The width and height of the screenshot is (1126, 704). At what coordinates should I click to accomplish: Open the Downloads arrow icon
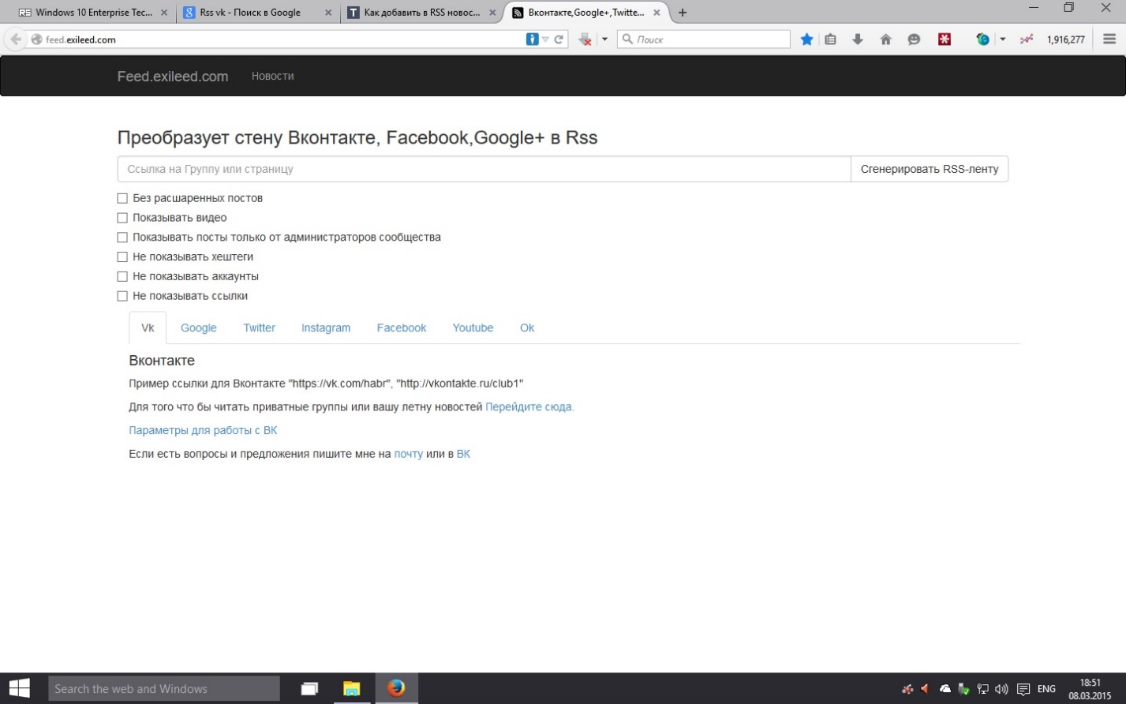(858, 39)
